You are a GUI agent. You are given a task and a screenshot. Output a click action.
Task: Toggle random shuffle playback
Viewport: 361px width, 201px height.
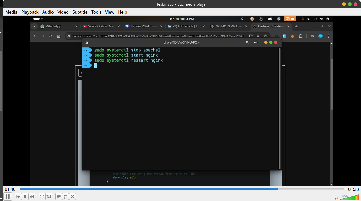[x=72, y=196]
